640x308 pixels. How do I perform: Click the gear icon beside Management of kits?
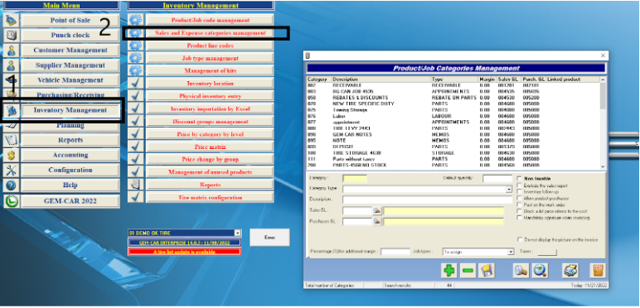135,71
